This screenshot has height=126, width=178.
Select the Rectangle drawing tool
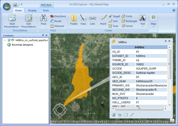(x=129, y=21)
